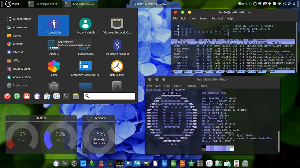
Task: Click the red shutdown button in the menu
Action: coord(7,96)
